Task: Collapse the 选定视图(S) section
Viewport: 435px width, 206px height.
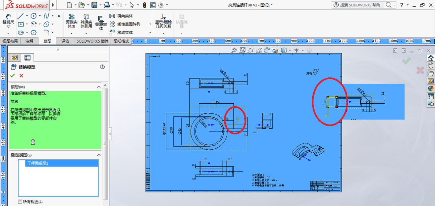Action: (99, 155)
